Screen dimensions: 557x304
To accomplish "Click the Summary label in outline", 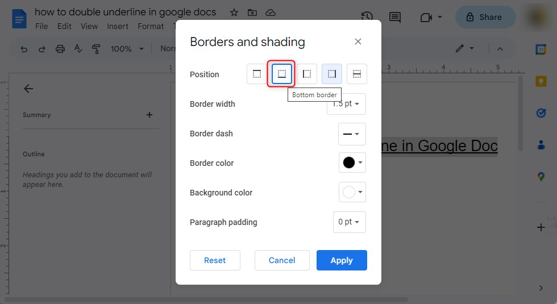I will [x=36, y=115].
